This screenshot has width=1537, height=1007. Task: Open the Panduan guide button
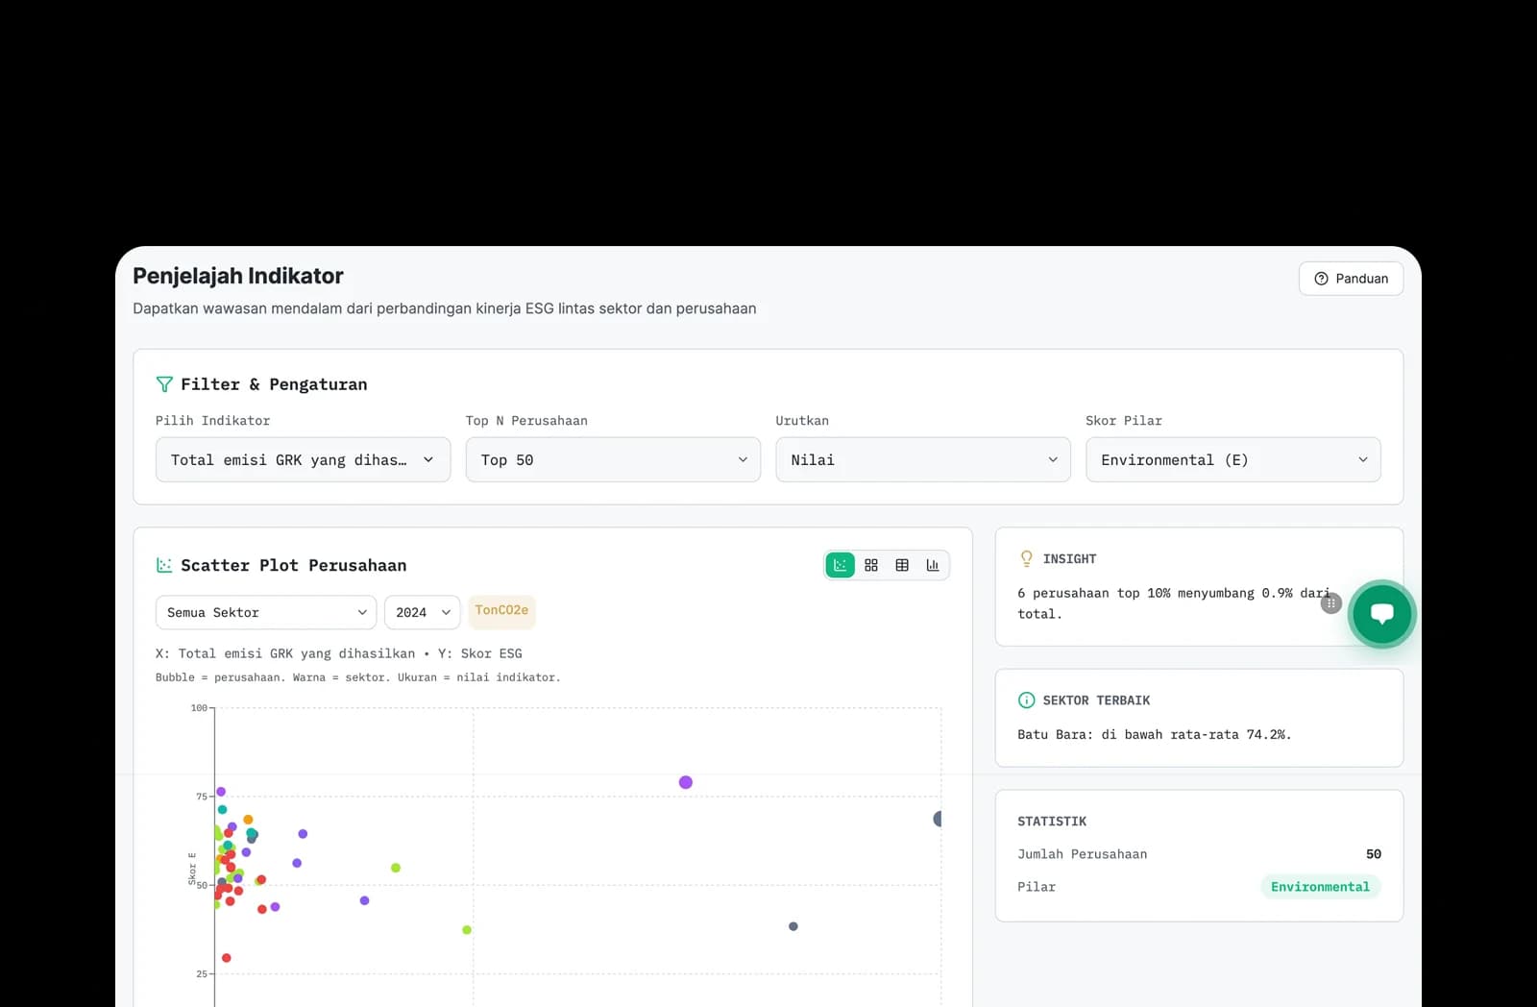[x=1351, y=279]
